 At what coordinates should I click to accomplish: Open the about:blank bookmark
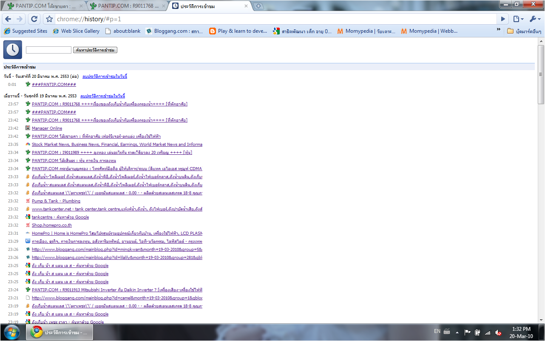[x=122, y=31]
